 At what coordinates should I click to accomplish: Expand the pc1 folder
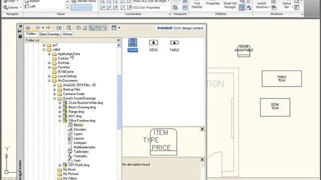(x=44, y=45)
